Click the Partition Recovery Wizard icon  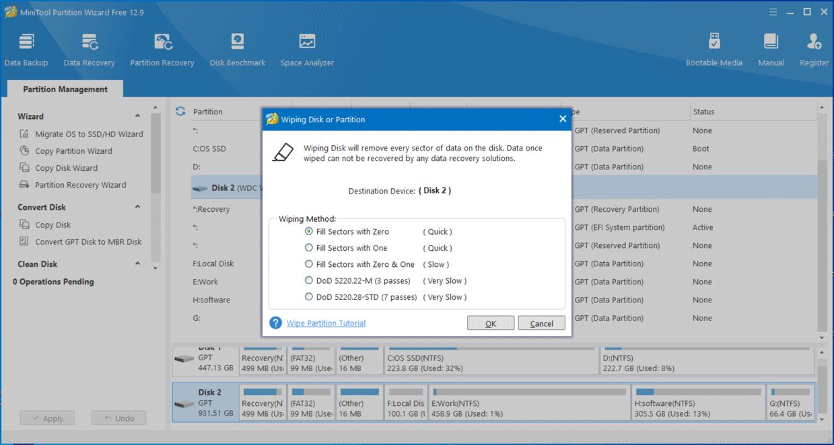coord(24,184)
